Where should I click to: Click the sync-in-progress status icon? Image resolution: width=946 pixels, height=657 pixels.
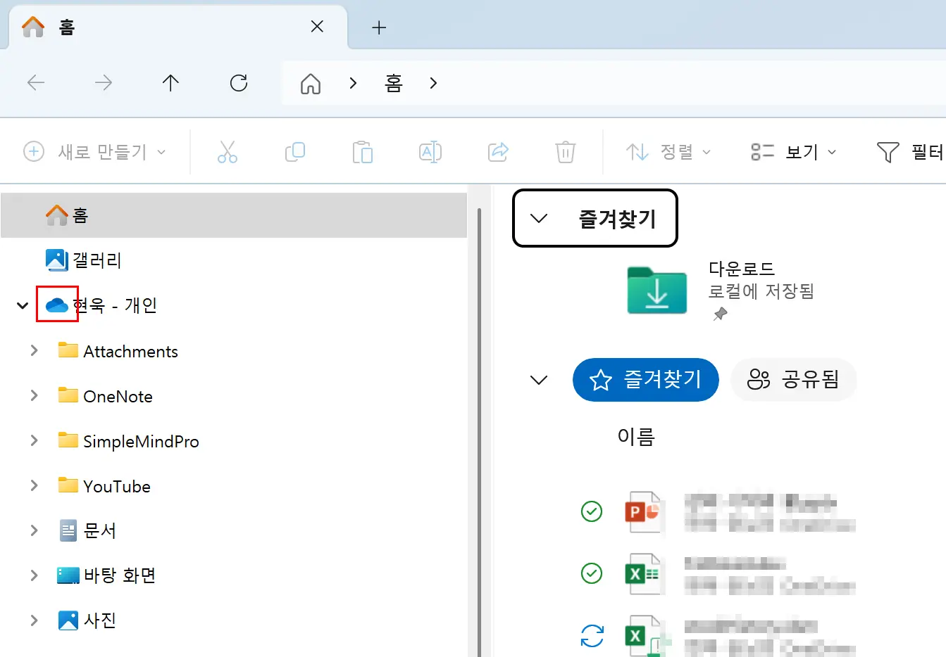(592, 636)
